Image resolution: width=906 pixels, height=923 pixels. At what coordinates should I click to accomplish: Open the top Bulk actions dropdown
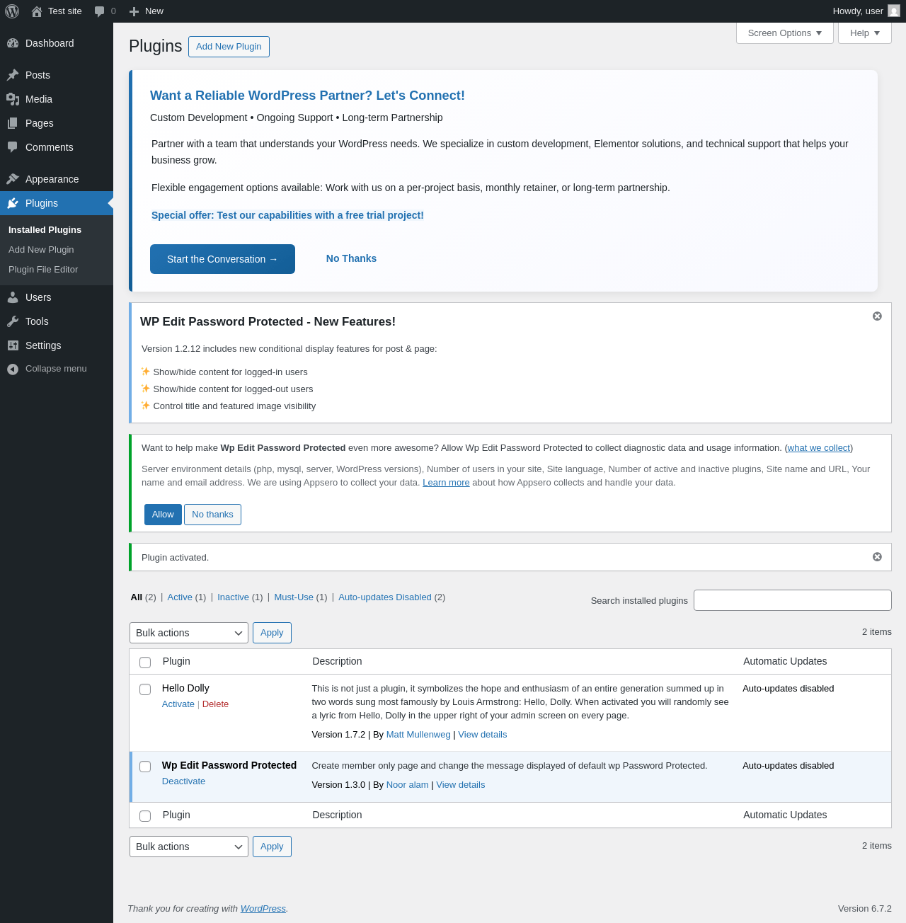click(x=189, y=633)
